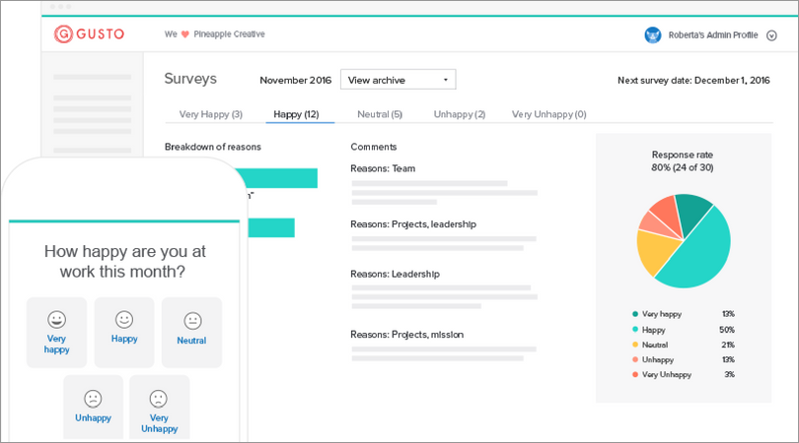This screenshot has height=443, width=799.
Task: Open the Neutral (5) tab
Action: pos(380,114)
